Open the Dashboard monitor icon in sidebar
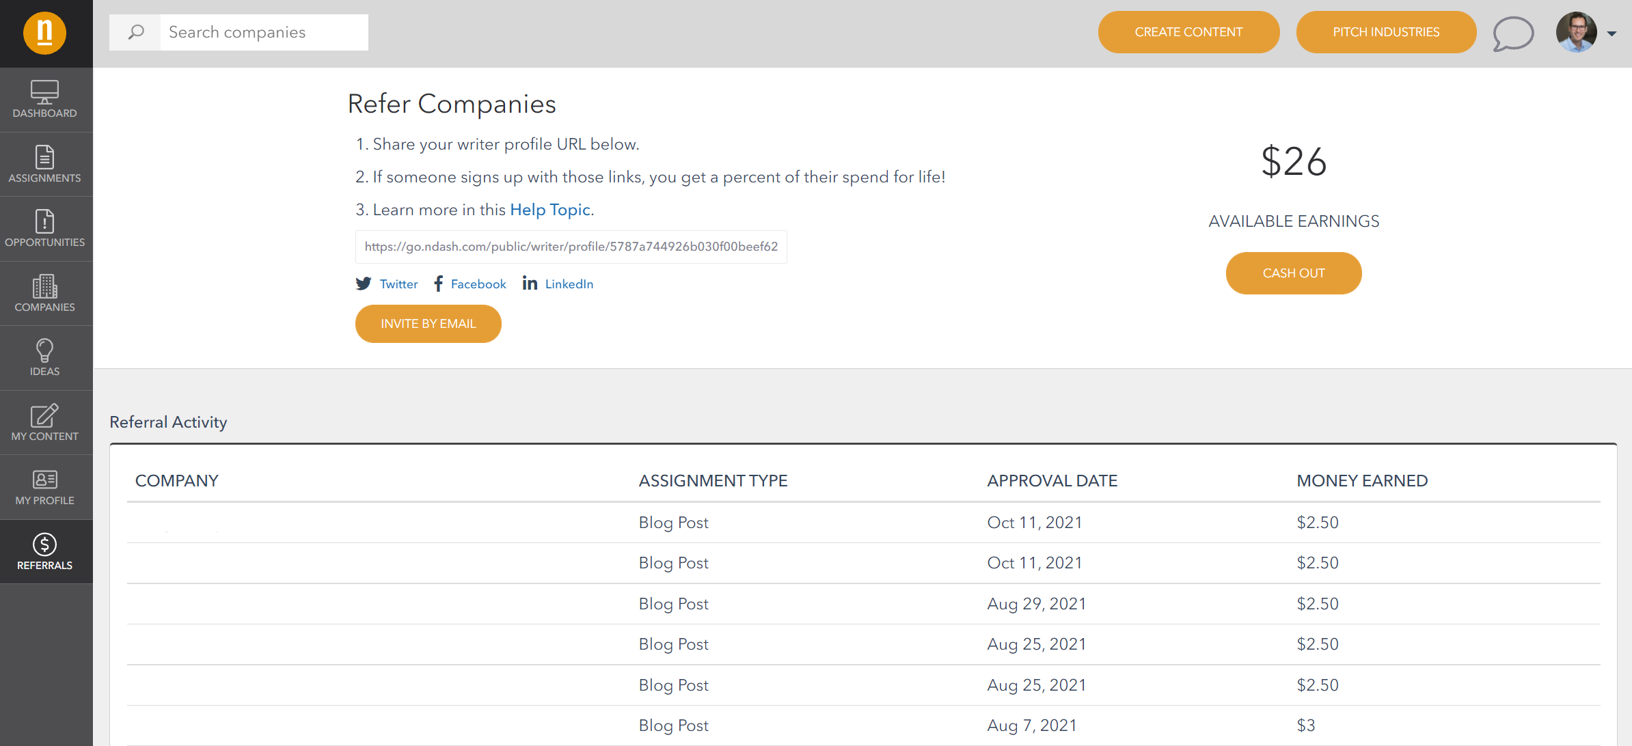Screen dimensions: 1632x746 pyautogui.click(x=44, y=91)
